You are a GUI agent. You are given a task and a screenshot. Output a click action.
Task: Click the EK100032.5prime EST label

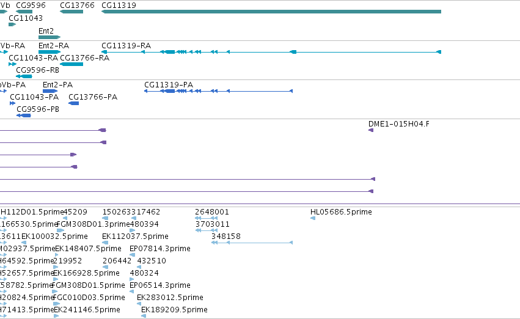point(55,236)
